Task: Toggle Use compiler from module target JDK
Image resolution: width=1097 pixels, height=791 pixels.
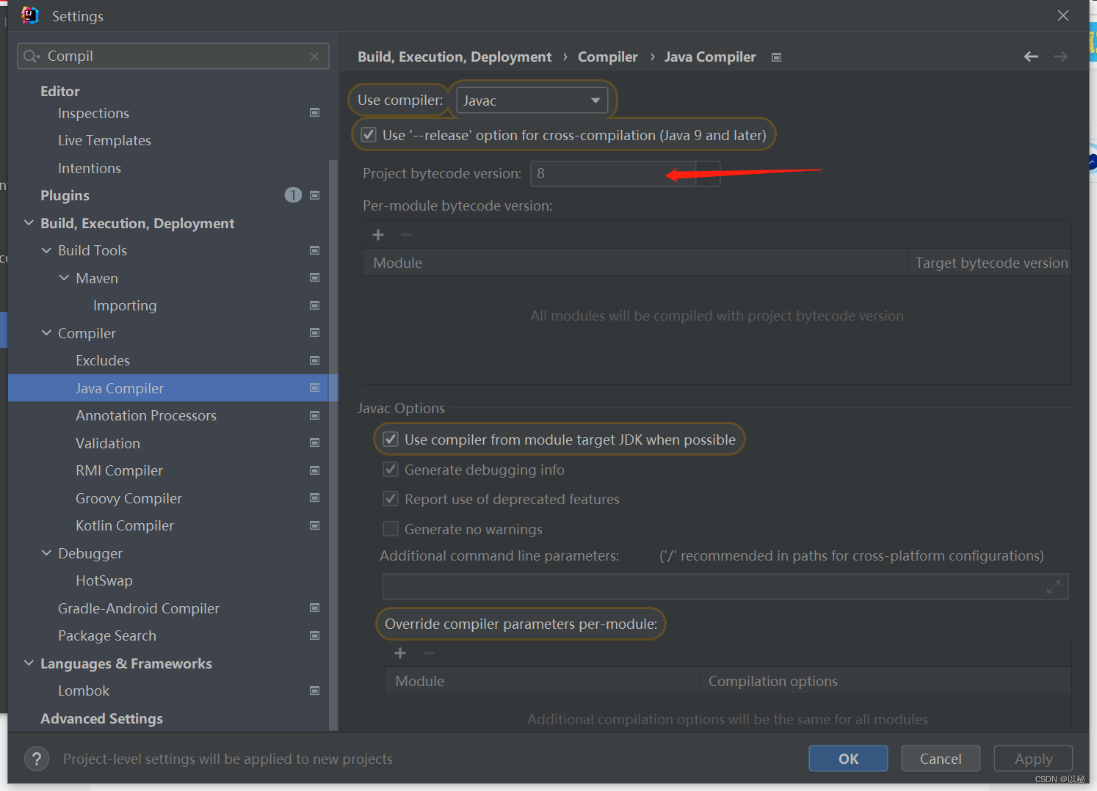Action: coord(391,440)
